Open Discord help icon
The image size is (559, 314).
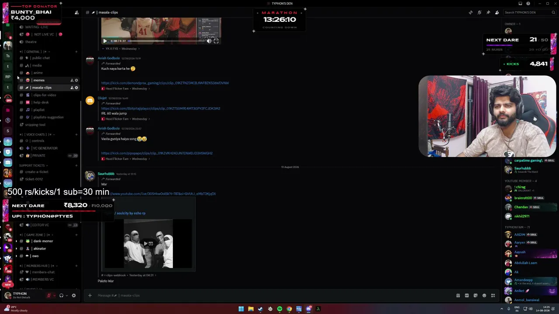[528, 3]
